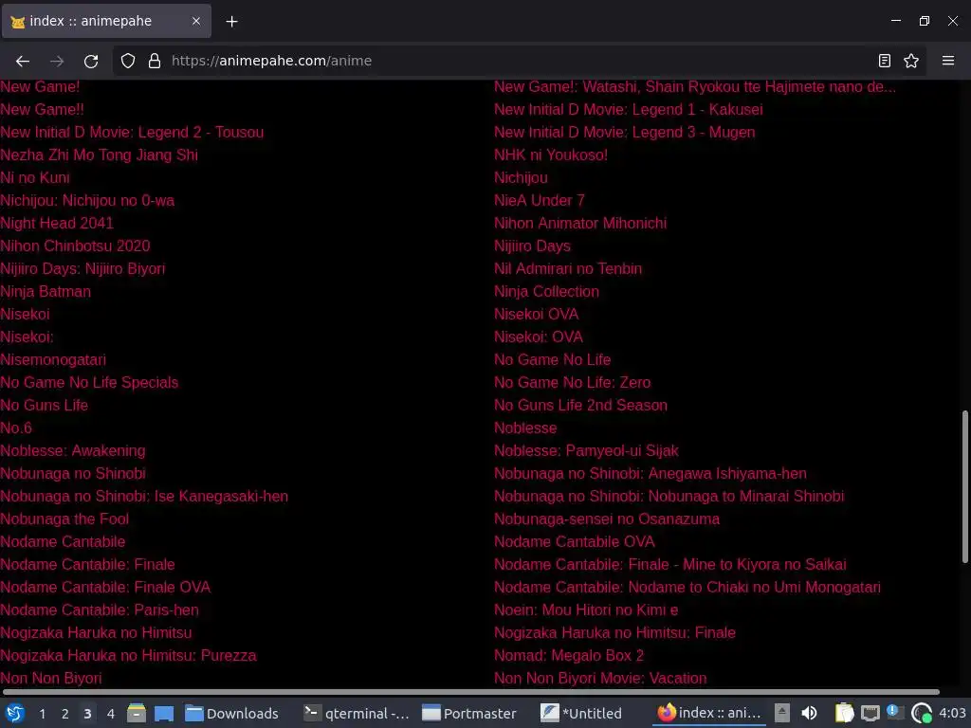
Task: Open Nogizaka Haruka no Himitsu: Purezza
Action: tap(128, 656)
